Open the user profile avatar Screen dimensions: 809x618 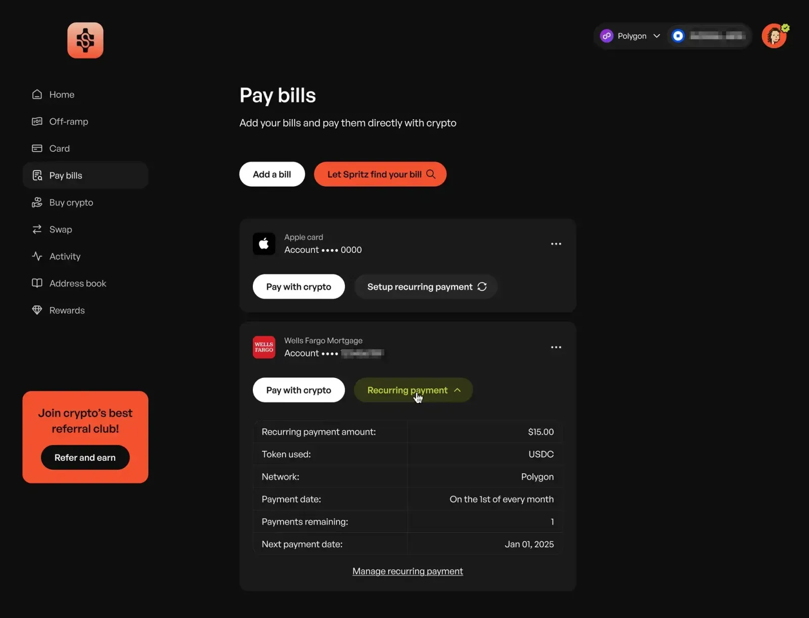[775, 36]
